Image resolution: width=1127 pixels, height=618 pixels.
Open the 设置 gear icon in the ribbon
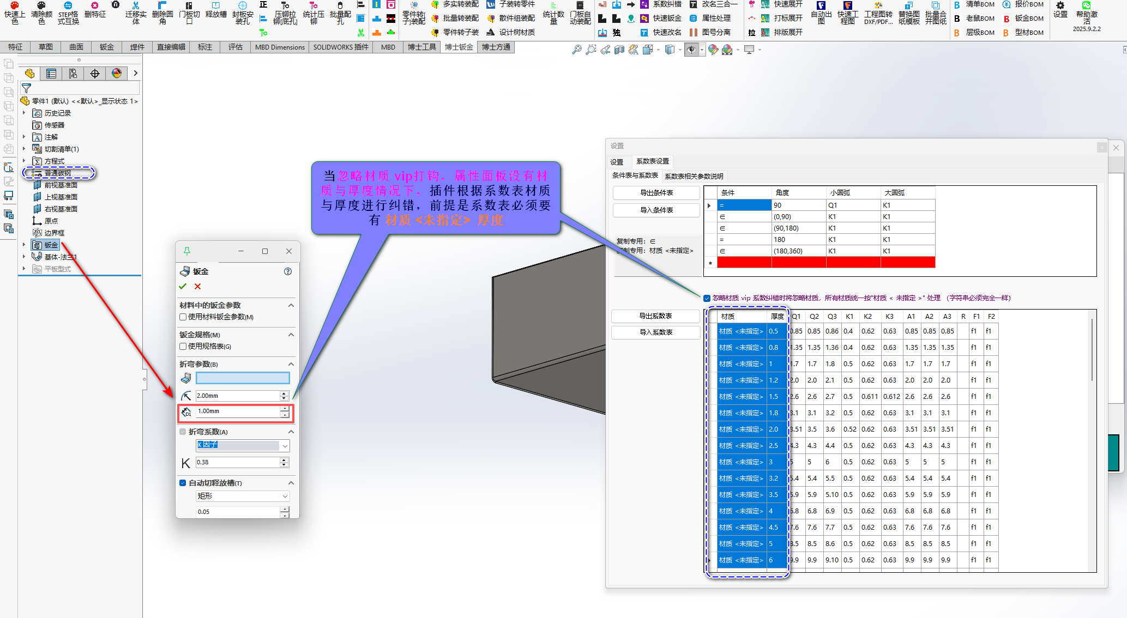(x=1060, y=7)
